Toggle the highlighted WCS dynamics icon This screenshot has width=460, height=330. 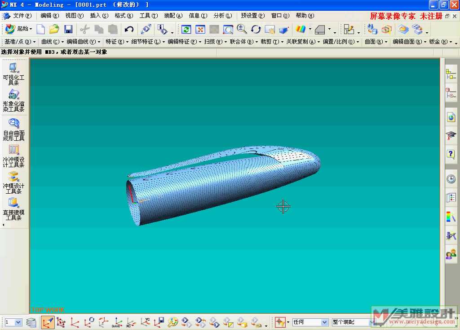coord(48,322)
